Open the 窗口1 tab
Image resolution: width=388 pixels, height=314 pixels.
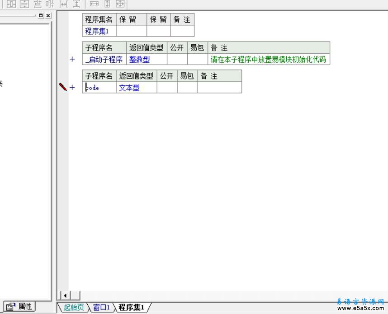(101, 308)
